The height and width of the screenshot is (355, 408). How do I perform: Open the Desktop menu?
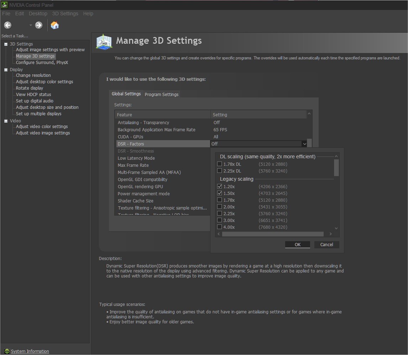(x=38, y=14)
